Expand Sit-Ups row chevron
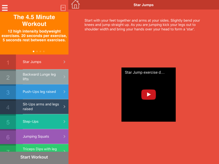The height and width of the screenshot is (164, 219). [64, 107]
